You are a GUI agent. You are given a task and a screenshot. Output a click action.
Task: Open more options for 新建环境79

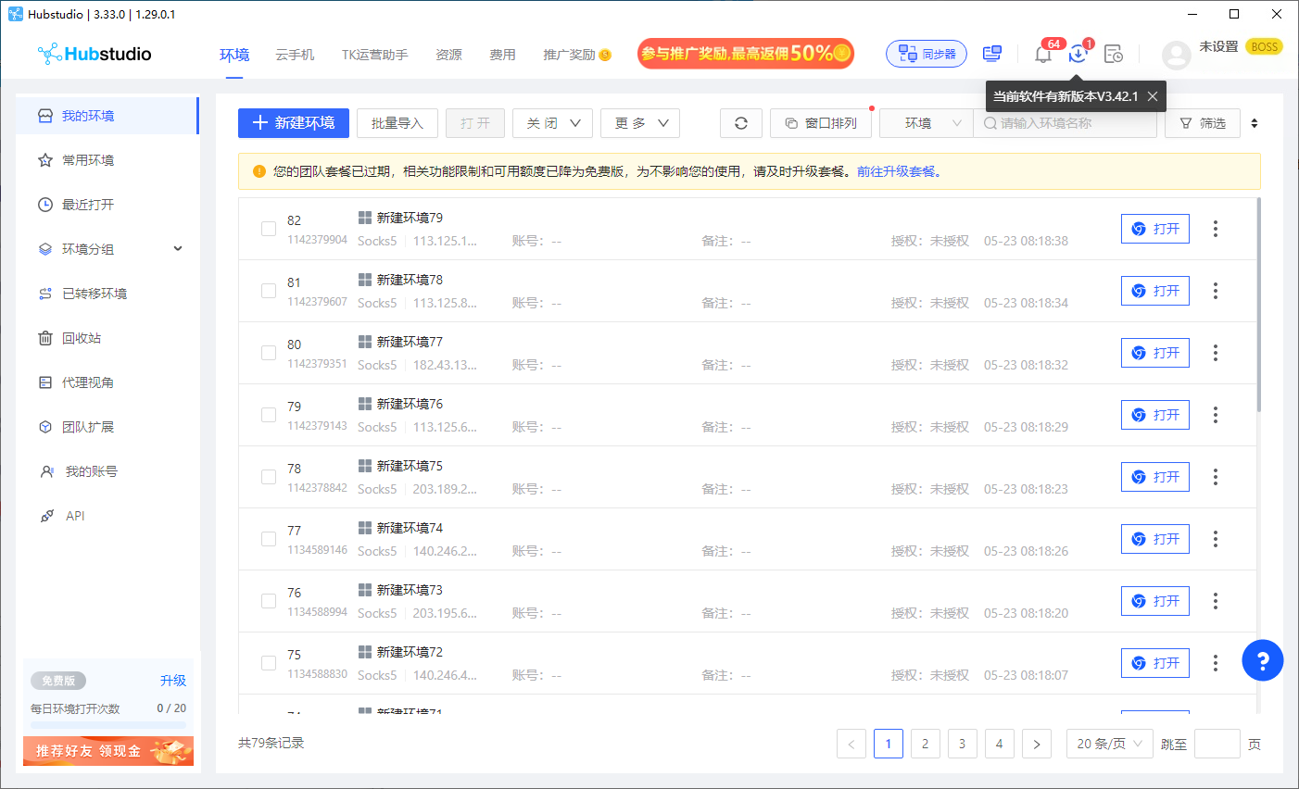(x=1216, y=229)
